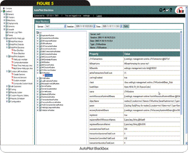The height and width of the screenshot is (153, 188).
Task: Click the property table vertical scrollbar
Action: coord(181,87)
